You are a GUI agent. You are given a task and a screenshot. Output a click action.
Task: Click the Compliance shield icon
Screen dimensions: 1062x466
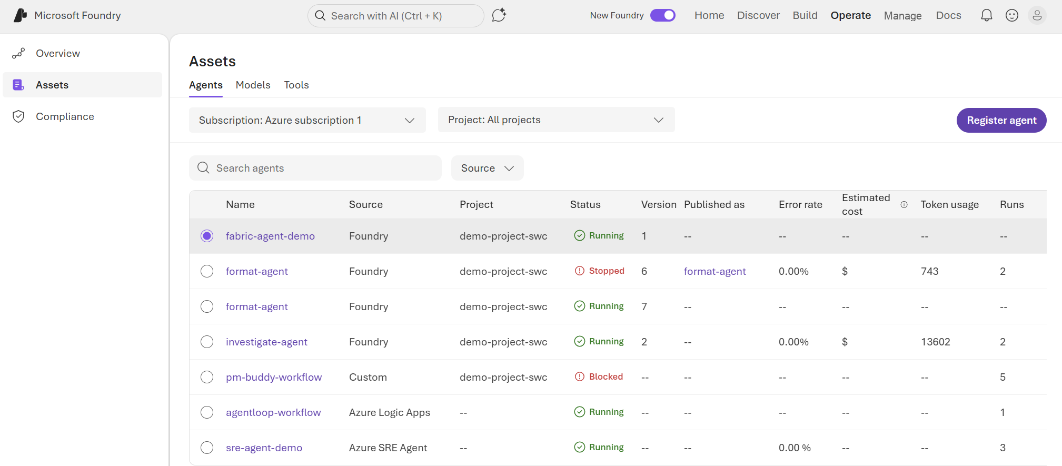(x=18, y=116)
